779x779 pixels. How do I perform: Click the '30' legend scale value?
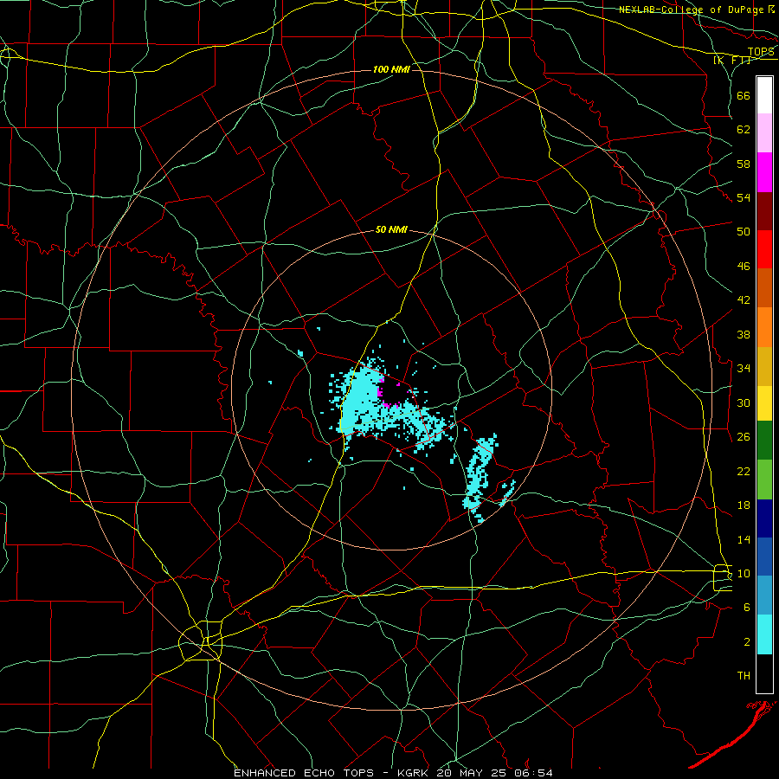click(x=744, y=402)
